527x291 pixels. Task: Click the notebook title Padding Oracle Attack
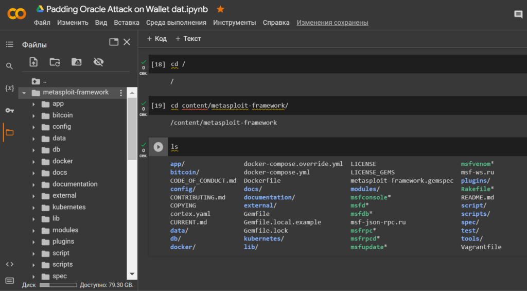(x=127, y=9)
